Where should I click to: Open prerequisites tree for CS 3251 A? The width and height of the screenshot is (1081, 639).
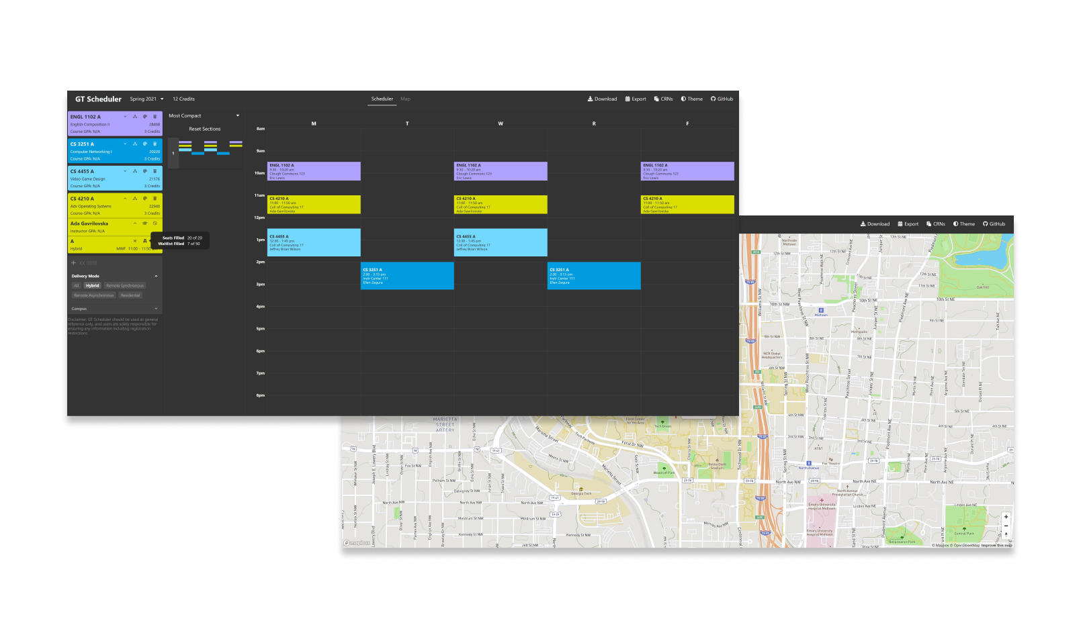[x=135, y=144]
